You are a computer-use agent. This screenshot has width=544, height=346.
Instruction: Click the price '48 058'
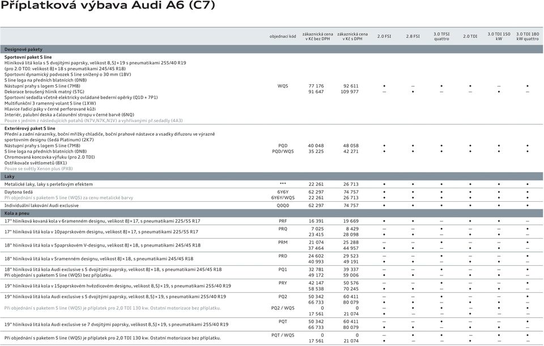[x=351, y=146]
